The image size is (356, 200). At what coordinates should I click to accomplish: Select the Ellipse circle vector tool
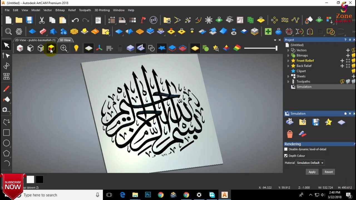coord(6,143)
